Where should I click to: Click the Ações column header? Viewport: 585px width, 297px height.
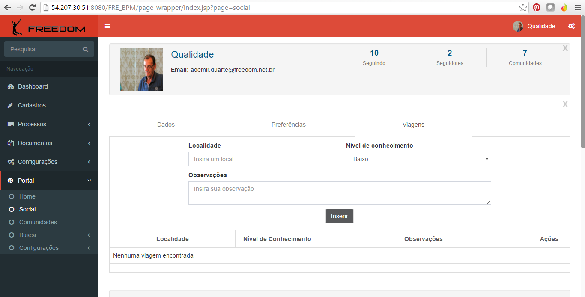coord(549,239)
